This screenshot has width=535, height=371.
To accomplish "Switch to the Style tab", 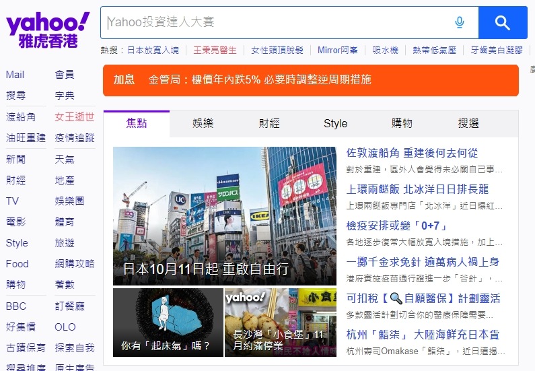I will (335, 123).
